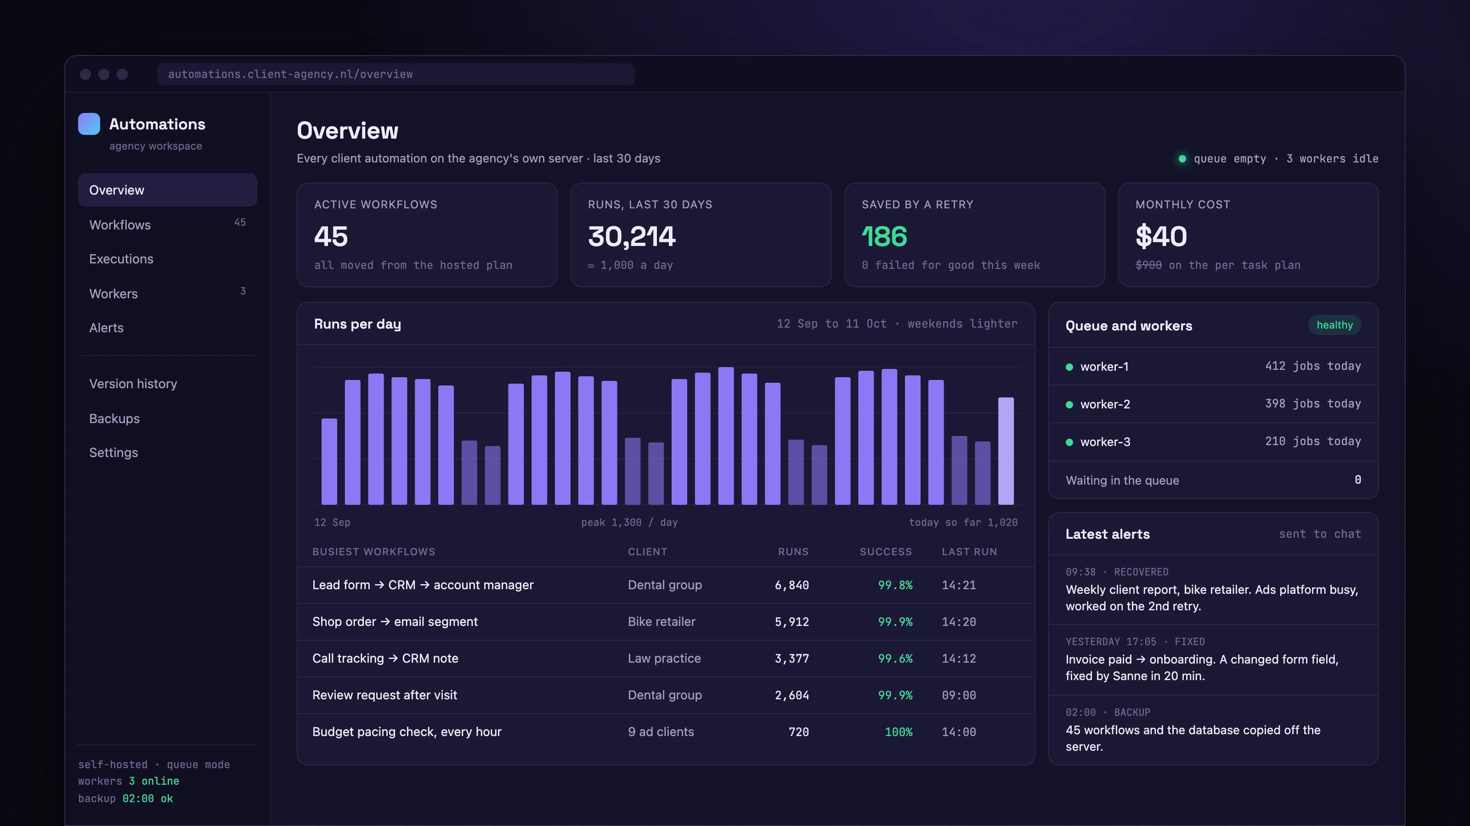Click the 6,840 runs value

pos(792,585)
